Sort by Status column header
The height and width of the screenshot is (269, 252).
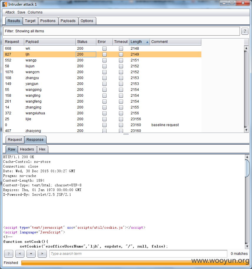[86, 42]
